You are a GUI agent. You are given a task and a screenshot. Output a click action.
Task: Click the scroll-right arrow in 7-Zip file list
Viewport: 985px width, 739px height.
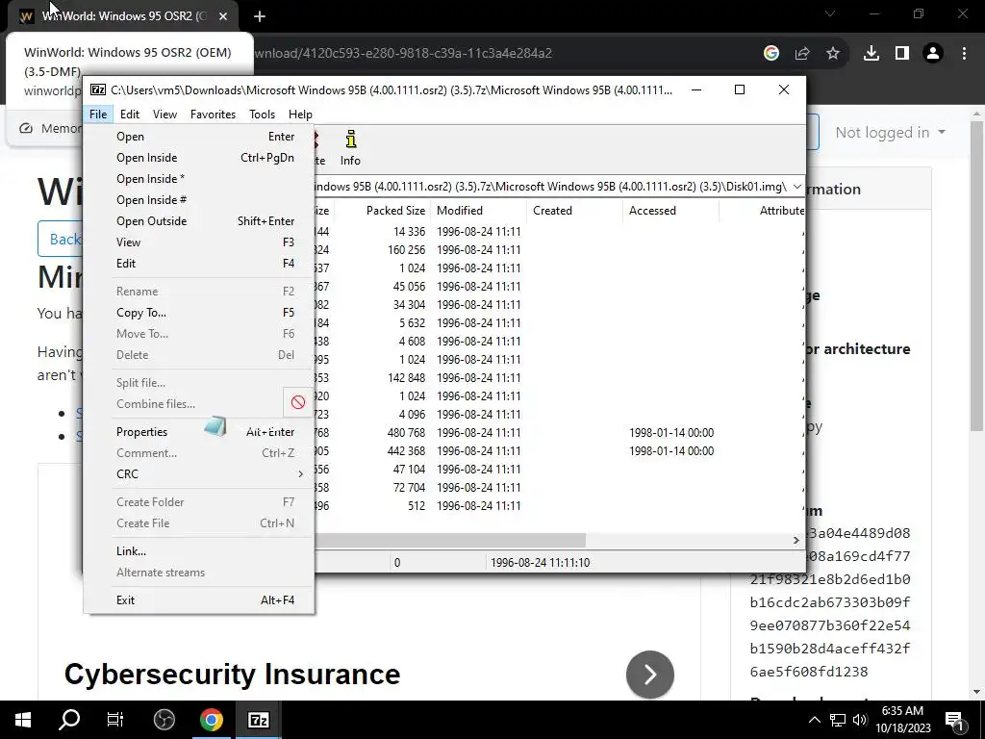click(x=796, y=540)
